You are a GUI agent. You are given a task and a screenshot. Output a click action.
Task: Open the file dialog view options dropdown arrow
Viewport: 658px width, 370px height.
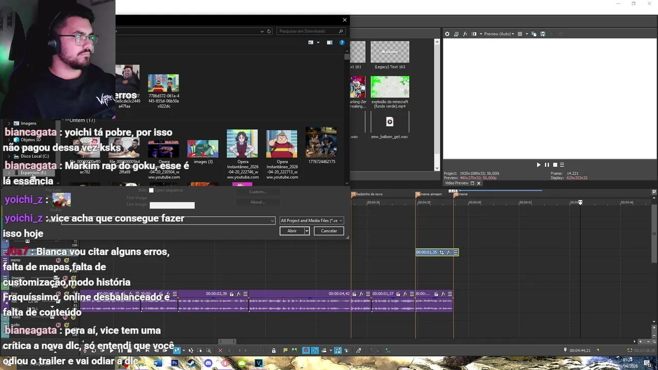coord(318,43)
